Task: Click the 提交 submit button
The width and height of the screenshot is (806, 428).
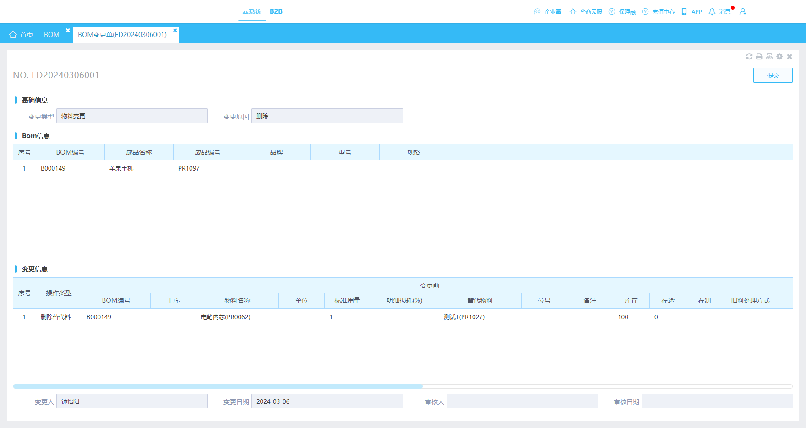Action: 773,75
